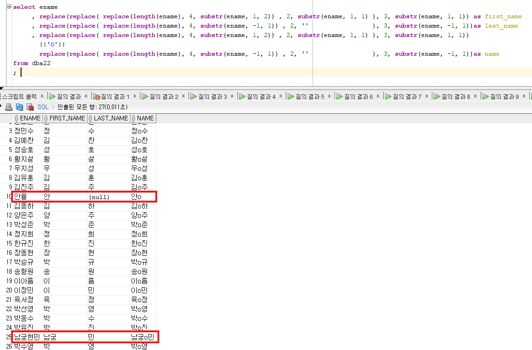
Task: Click the NAME column header
Action: coord(145,119)
